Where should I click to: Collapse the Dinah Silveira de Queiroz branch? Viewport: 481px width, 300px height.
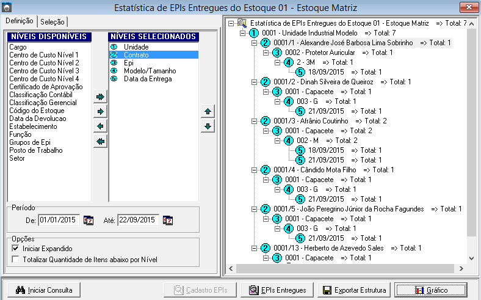point(253,82)
